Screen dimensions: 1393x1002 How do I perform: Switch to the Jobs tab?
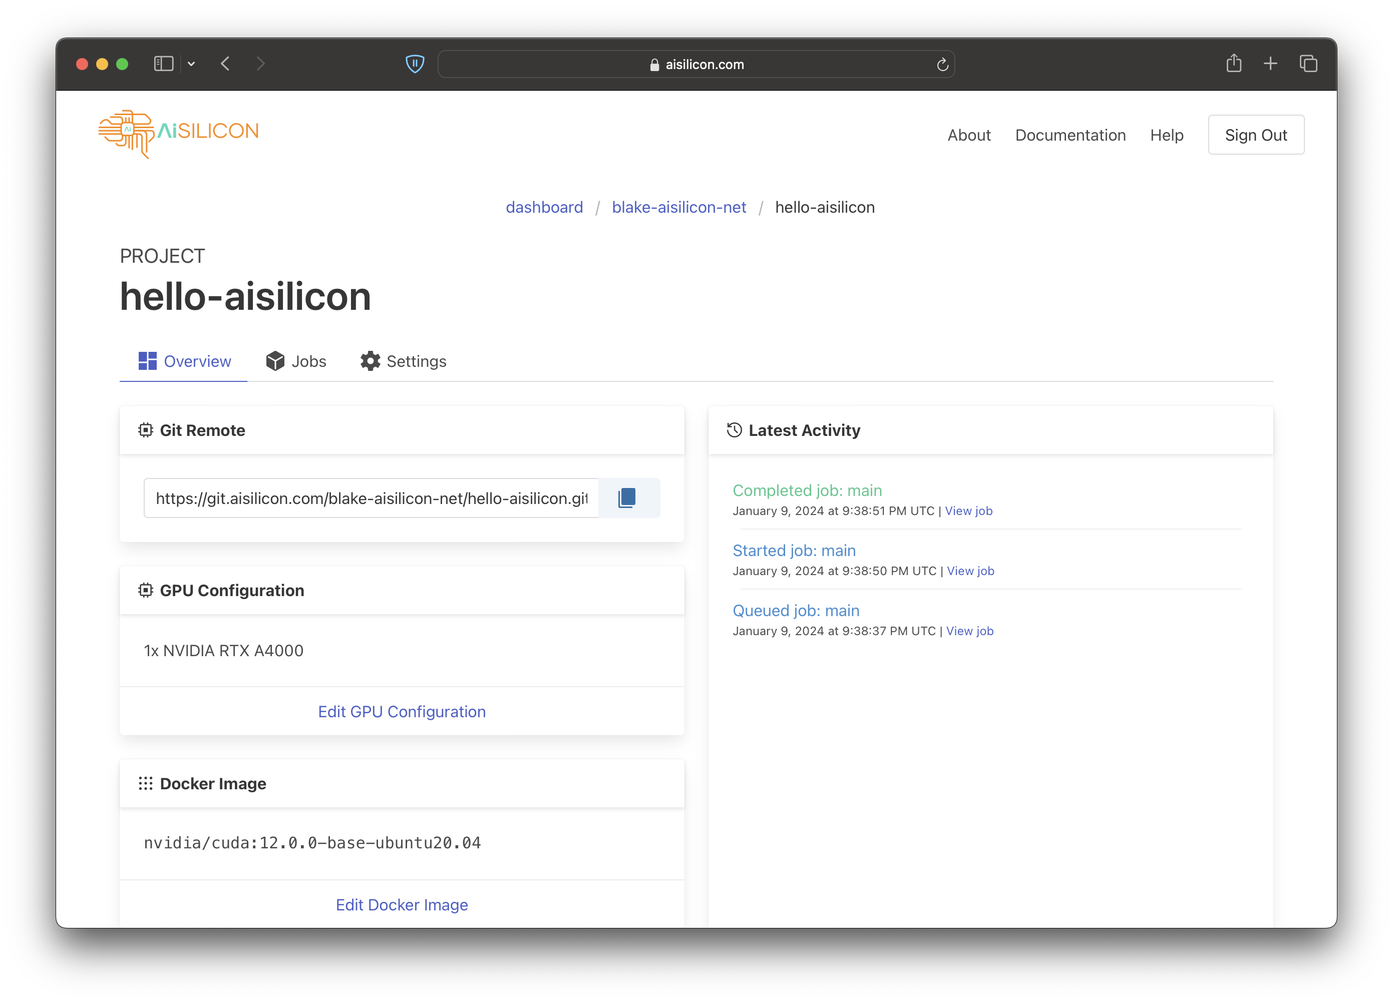(x=296, y=361)
